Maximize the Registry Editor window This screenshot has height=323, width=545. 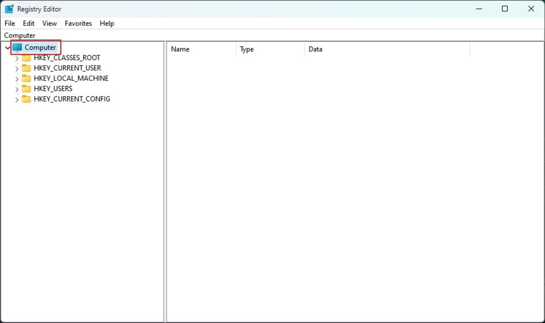pyautogui.click(x=505, y=9)
